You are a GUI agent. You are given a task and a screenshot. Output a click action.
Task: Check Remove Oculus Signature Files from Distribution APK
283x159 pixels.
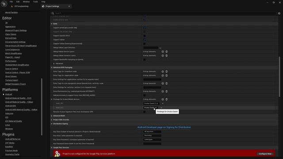tap(145, 112)
